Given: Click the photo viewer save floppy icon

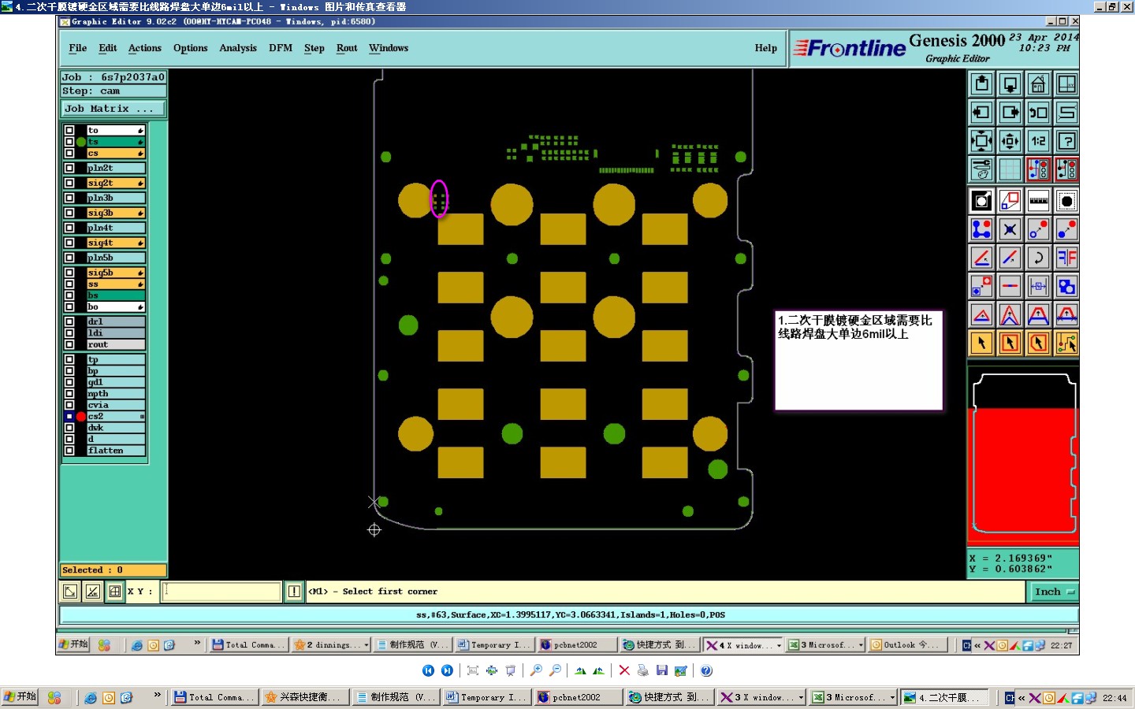Looking at the screenshot, I should pyautogui.click(x=662, y=670).
